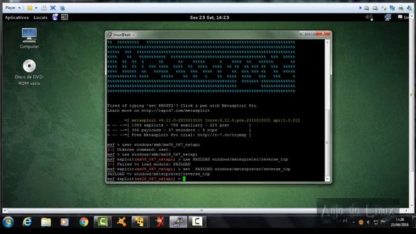Launch the terminal from Kali top panel
Image resolution: width=416 pixels, height=234 pixels.
pyautogui.click(x=64, y=18)
